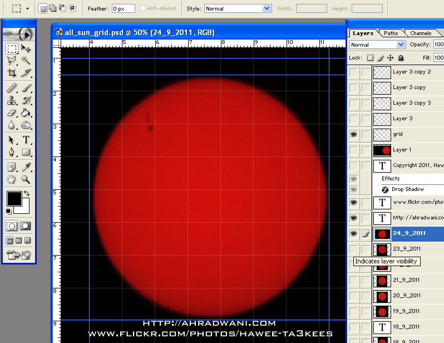Screen dimensions: 444x343
Task: Select the Zoom magnifier tool
Action: 26,179
